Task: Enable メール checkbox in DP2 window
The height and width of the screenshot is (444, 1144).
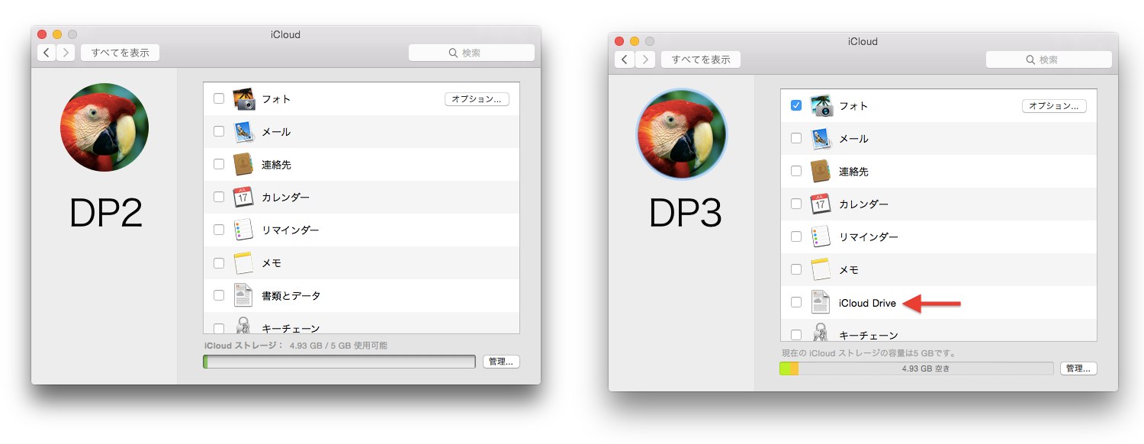Action: (x=219, y=131)
